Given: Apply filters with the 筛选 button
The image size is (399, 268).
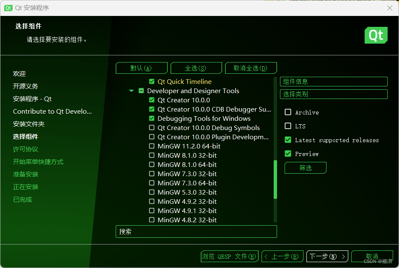Looking at the screenshot, I should (x=306, y=168).
